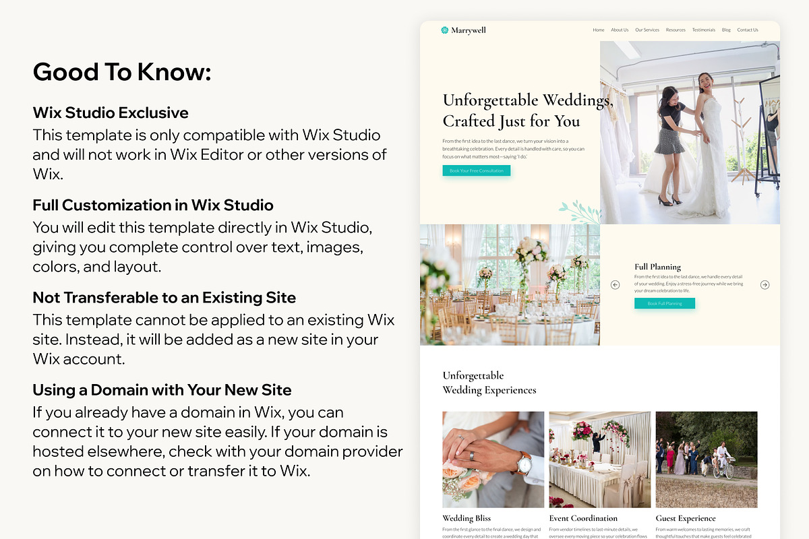Go to Our Services in navigation
The width and height of the screenshot is (809, 539).
tap(647, 30)
